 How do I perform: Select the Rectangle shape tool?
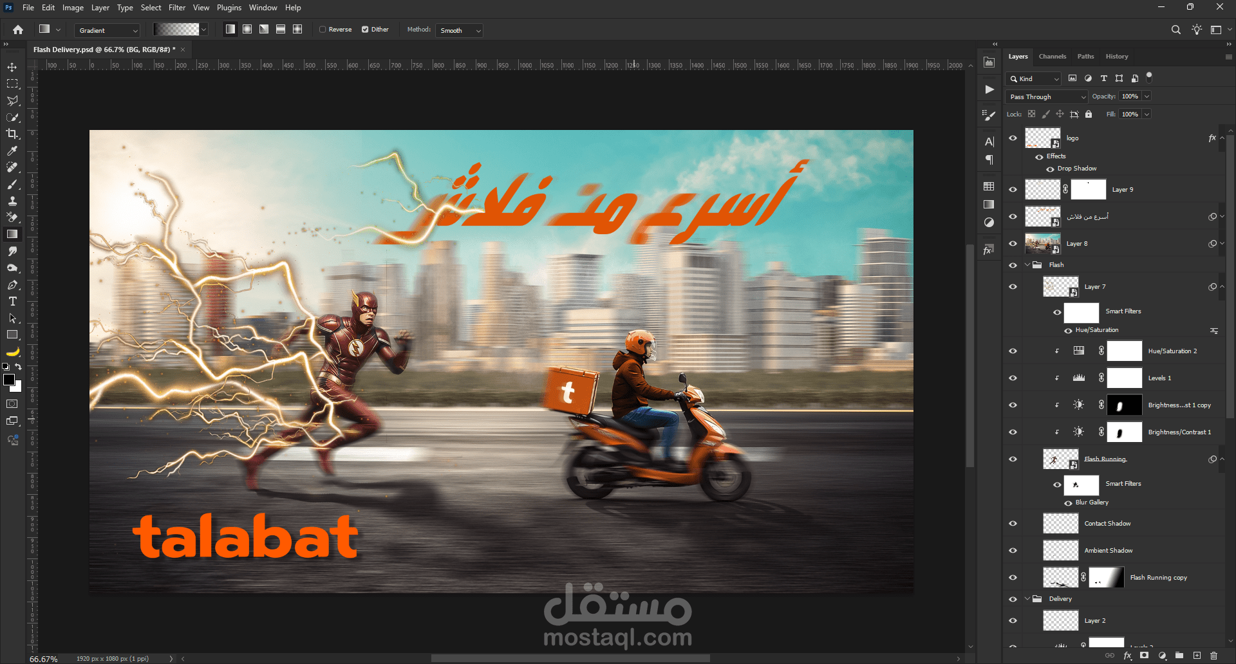tap(12, 335)
